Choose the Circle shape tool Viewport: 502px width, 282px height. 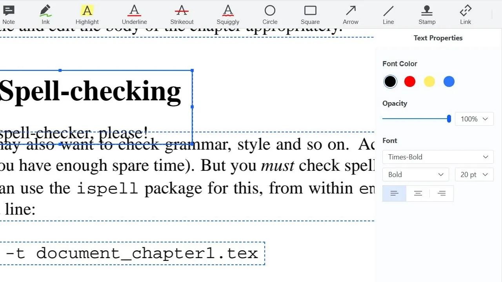coord(270,15)
